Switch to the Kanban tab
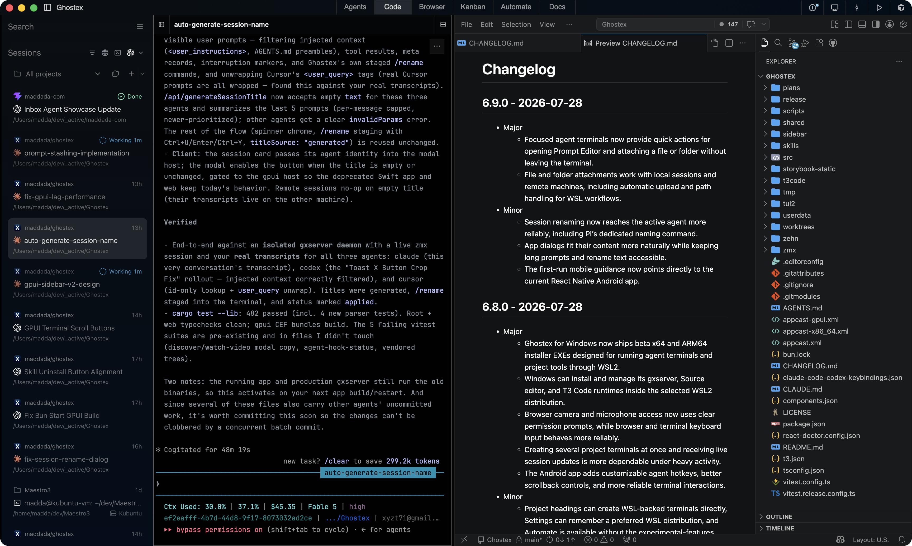The height and width of the screenshot is (546, 912). (473, 7)
